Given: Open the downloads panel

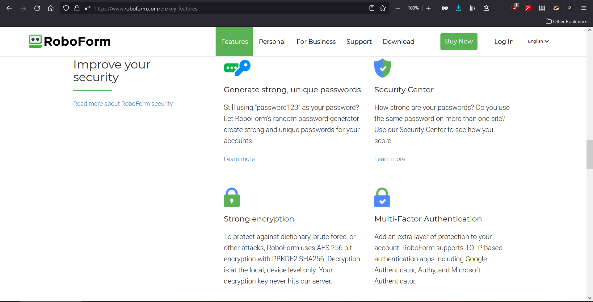Looking at the screenshot, I should pos(458,8).
